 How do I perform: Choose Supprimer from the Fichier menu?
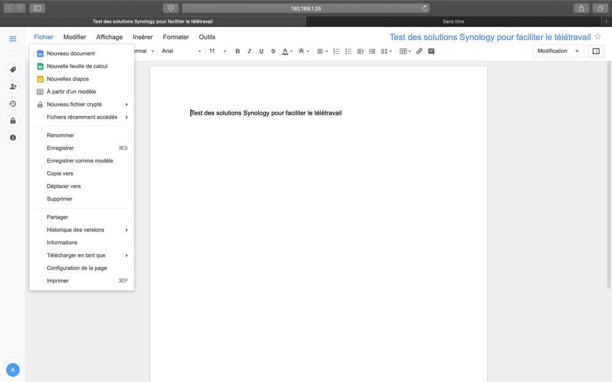tap(81, 199)
